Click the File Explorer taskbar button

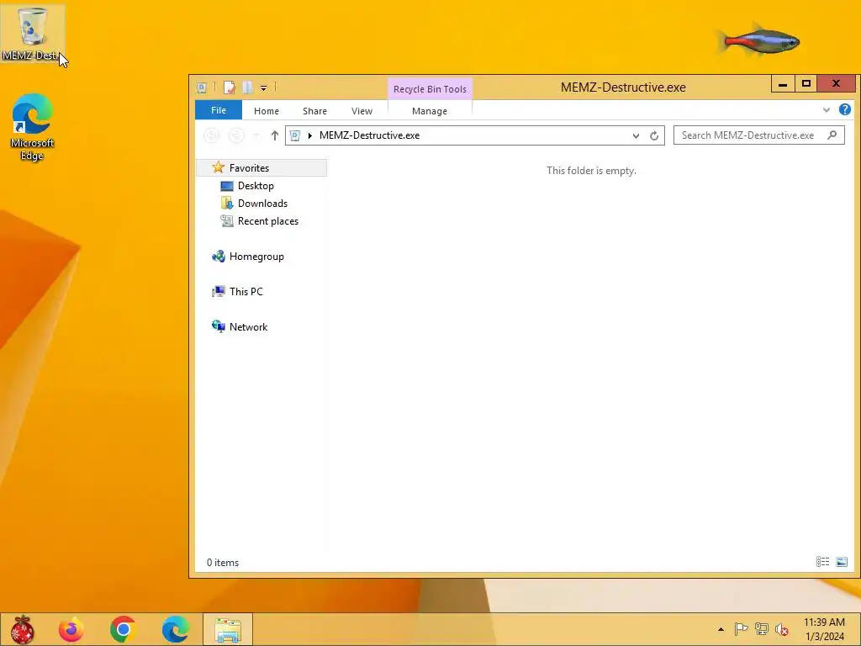coord(228,629)
